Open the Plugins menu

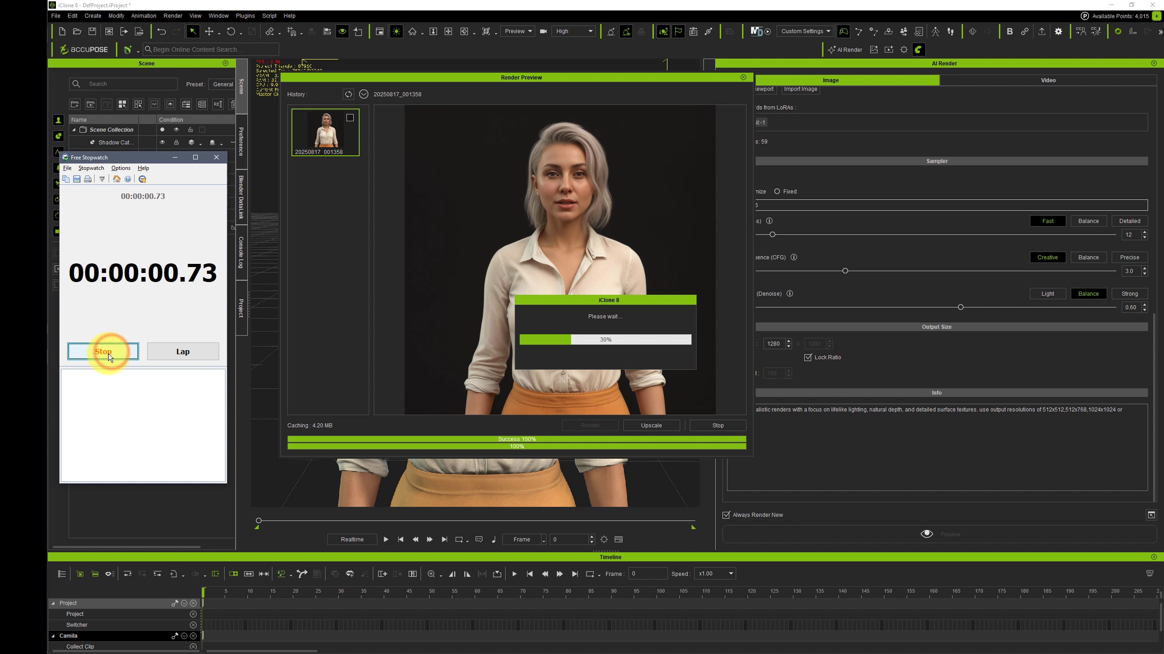click(245, 15)
